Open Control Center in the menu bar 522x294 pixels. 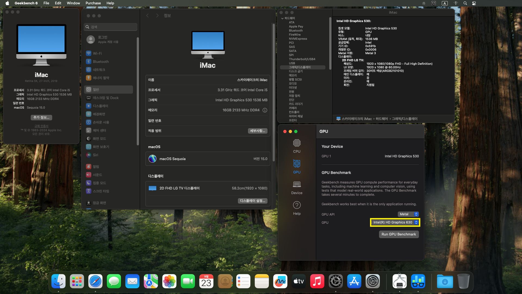(x=474, y=3)
